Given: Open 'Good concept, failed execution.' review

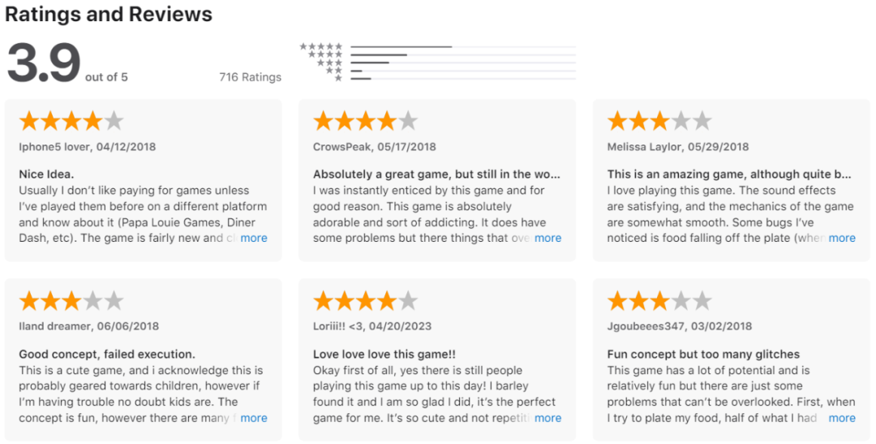Looking at the screenshot, I should [106, 354].
